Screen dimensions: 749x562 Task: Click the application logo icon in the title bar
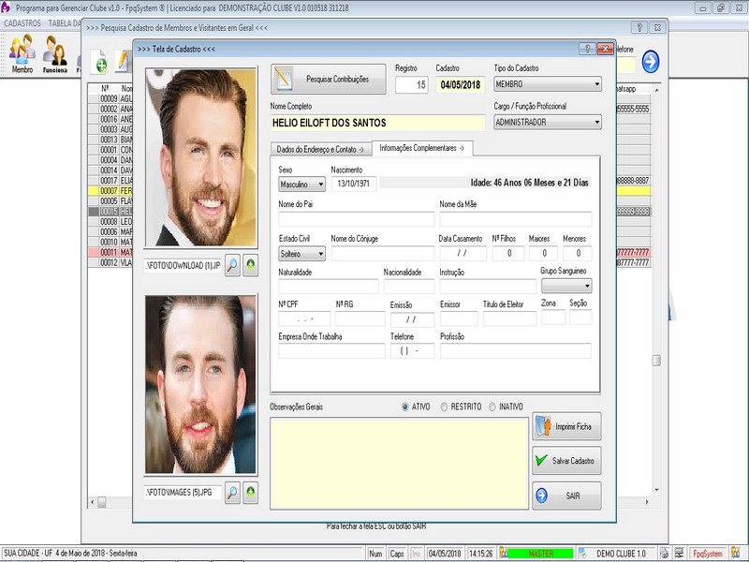6,7
